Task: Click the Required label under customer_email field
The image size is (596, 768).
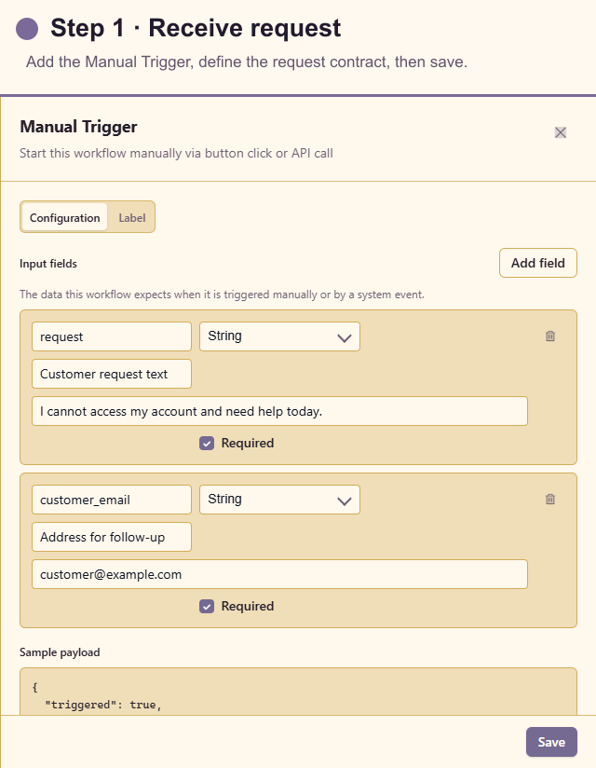Action: coord(248,607)
